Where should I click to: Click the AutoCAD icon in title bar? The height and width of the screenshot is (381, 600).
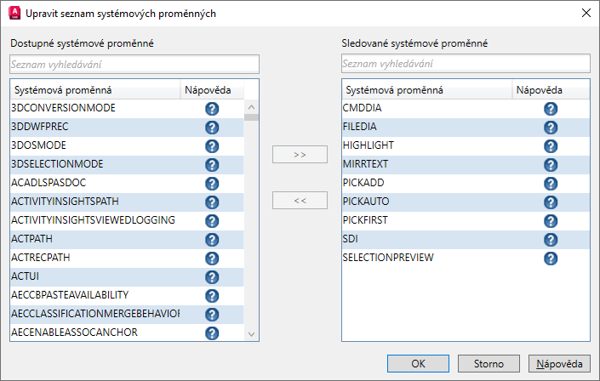pos(13,13)
